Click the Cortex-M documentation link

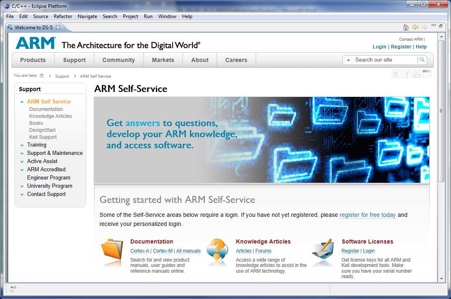tap(162, 251)
